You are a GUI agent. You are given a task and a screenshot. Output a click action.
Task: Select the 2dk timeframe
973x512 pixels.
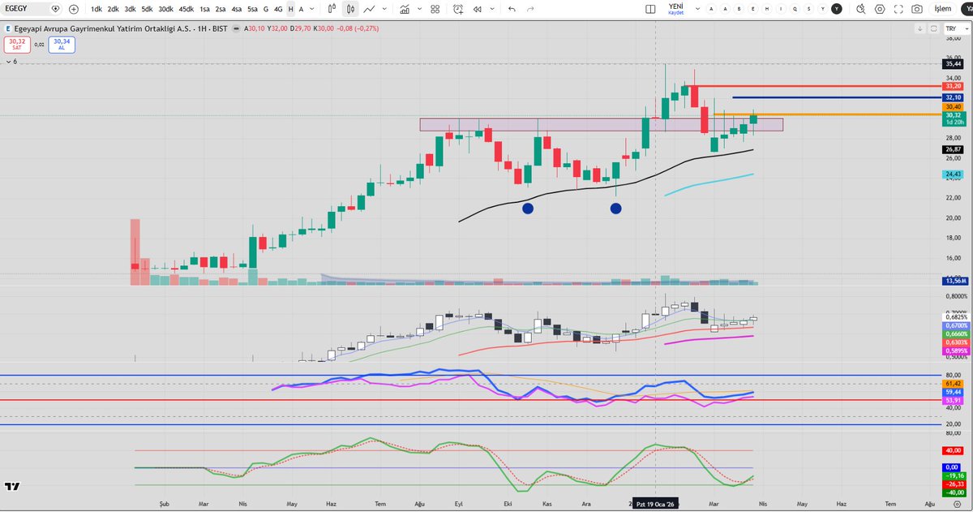point(114,9)
